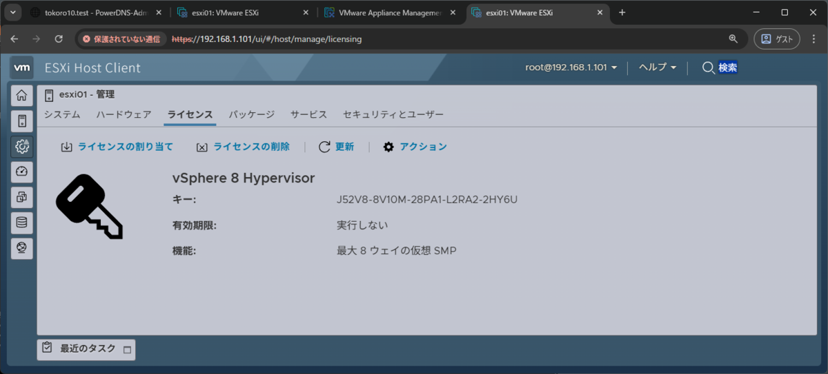
Task: Click the ESXi Host Client title
Action: [92, 67]
